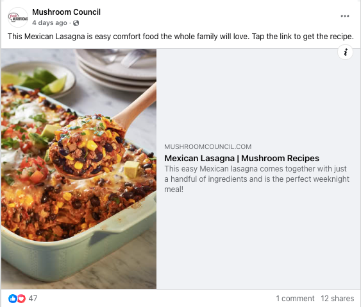Click 'Mexican Lasagna | Mushroom Recipes' headline
361x307 pixels.
coord(242,158)
